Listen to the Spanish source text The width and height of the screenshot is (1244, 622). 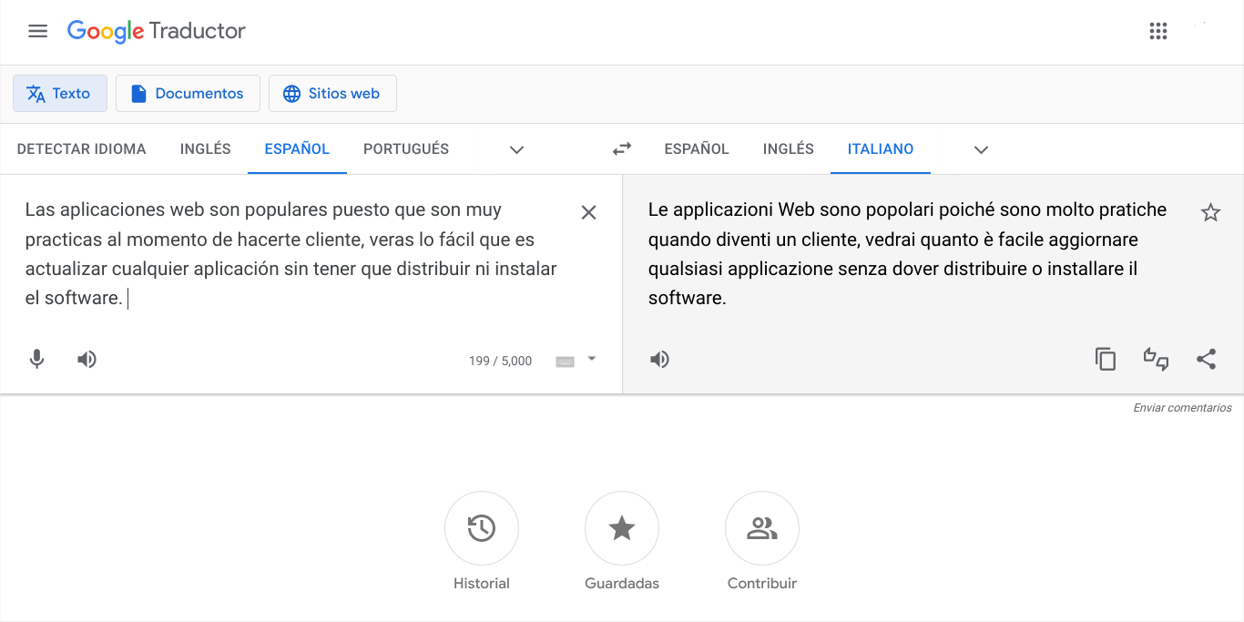tap(87, 359)
